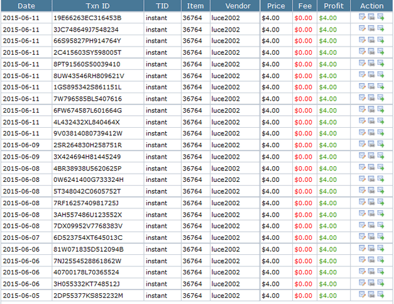Click pencil-edit mail icon for txn 3JC748649J7548234

coord(362,28)
